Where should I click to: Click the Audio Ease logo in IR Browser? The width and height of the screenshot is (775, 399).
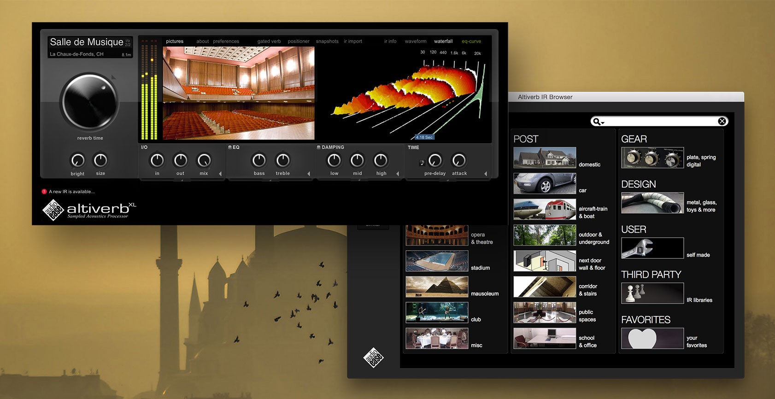point(374,358)
